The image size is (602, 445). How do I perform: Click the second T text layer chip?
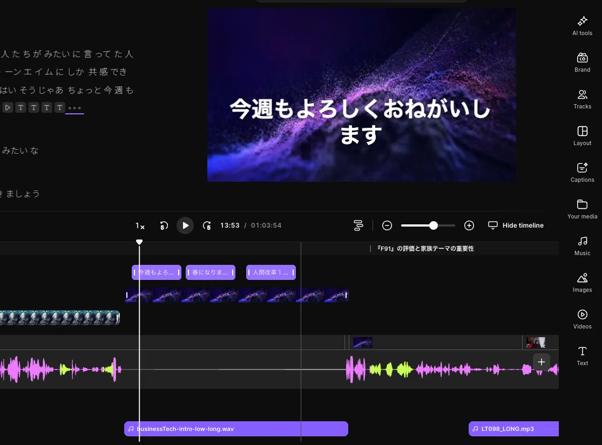pos(34,108)
